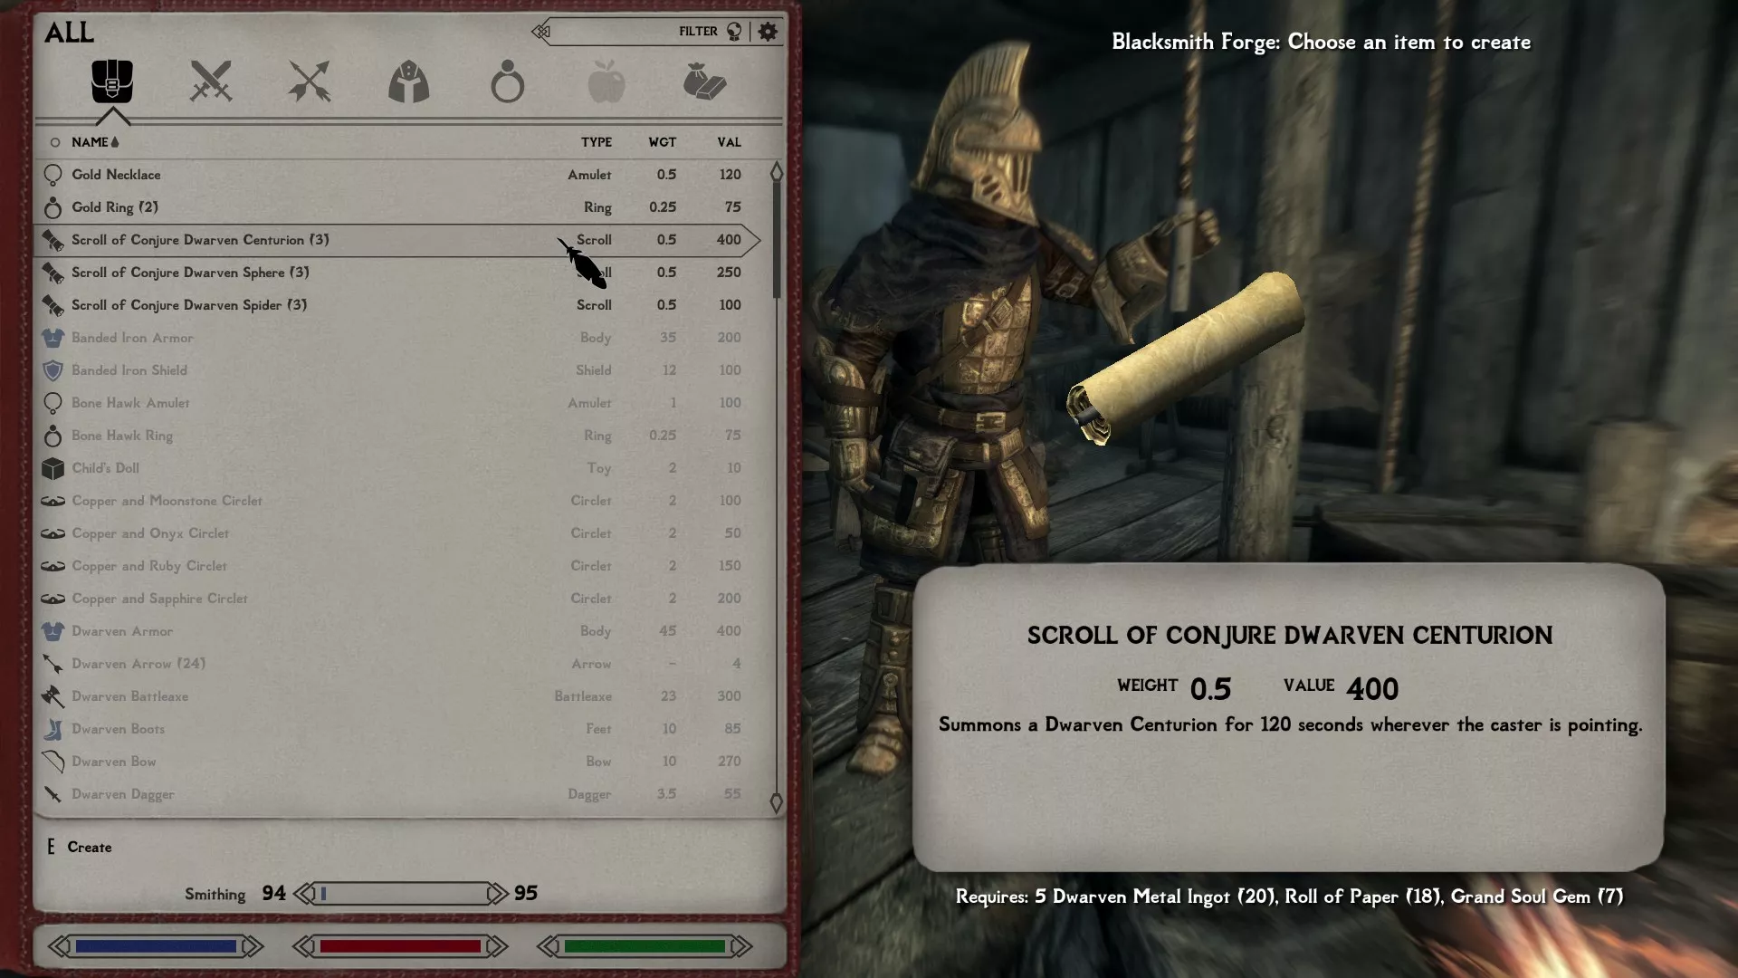
Task: Click the scroll item 3D preview
Action: 1186,359
